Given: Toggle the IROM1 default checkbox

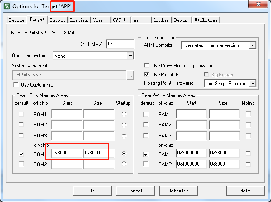Looking at the screenshot, I should coord(21,154).
